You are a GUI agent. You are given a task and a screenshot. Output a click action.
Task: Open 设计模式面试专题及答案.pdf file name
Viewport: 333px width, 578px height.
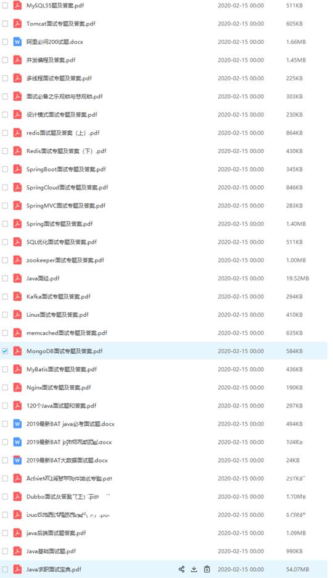pos(62,115)
